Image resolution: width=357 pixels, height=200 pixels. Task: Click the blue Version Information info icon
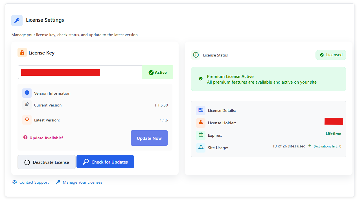[x=27, y=93]
